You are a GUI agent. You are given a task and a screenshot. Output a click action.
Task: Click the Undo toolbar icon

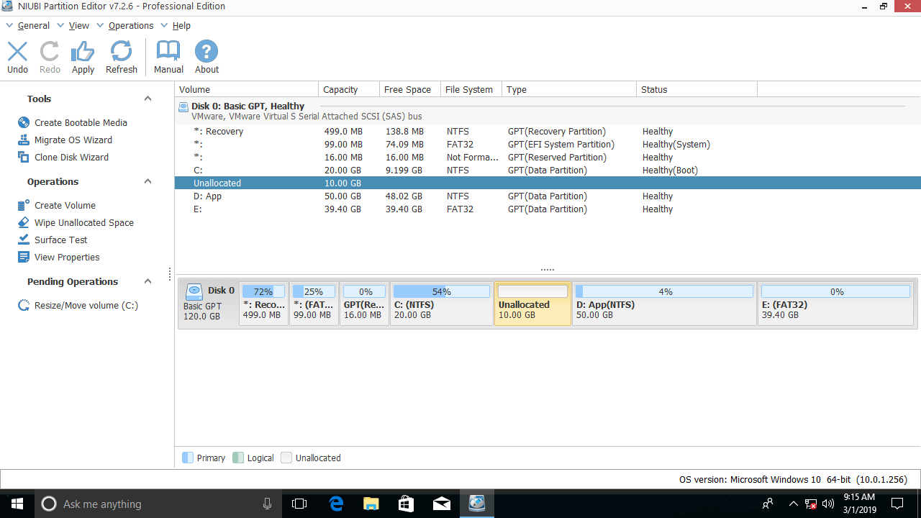(17, 52)
